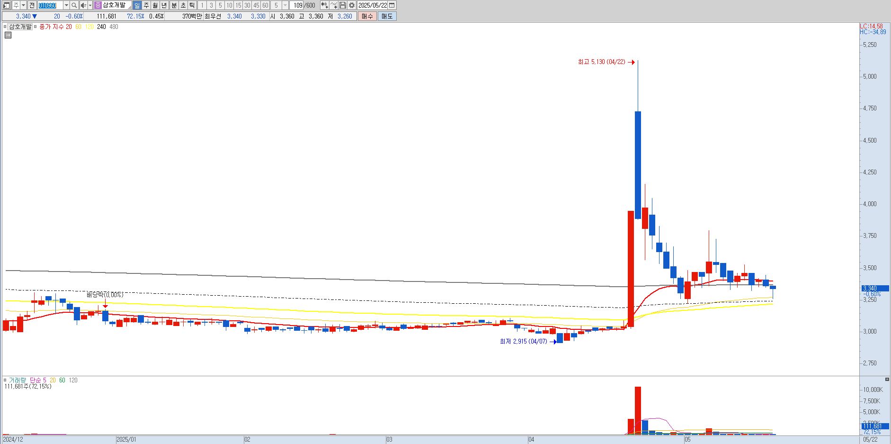
Task: Save chart with the floppy disk icon
Action: tap(343, 5)
